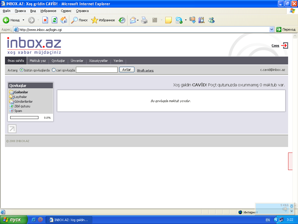Click the Переход go button
The height and width of the screenshot is (224, 298).
click(286, 29)
